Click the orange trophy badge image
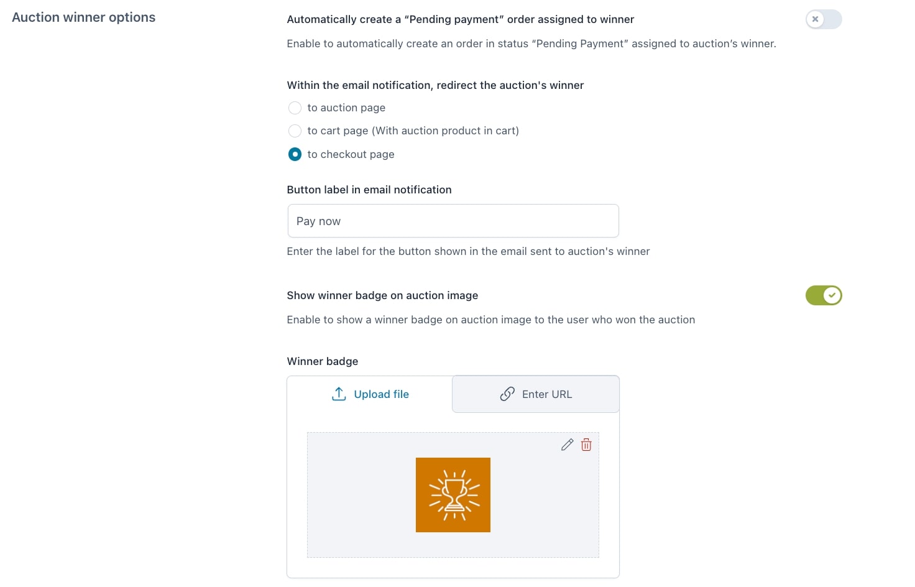The width and height of the screenshot is (915, 587). coord(453,495)
